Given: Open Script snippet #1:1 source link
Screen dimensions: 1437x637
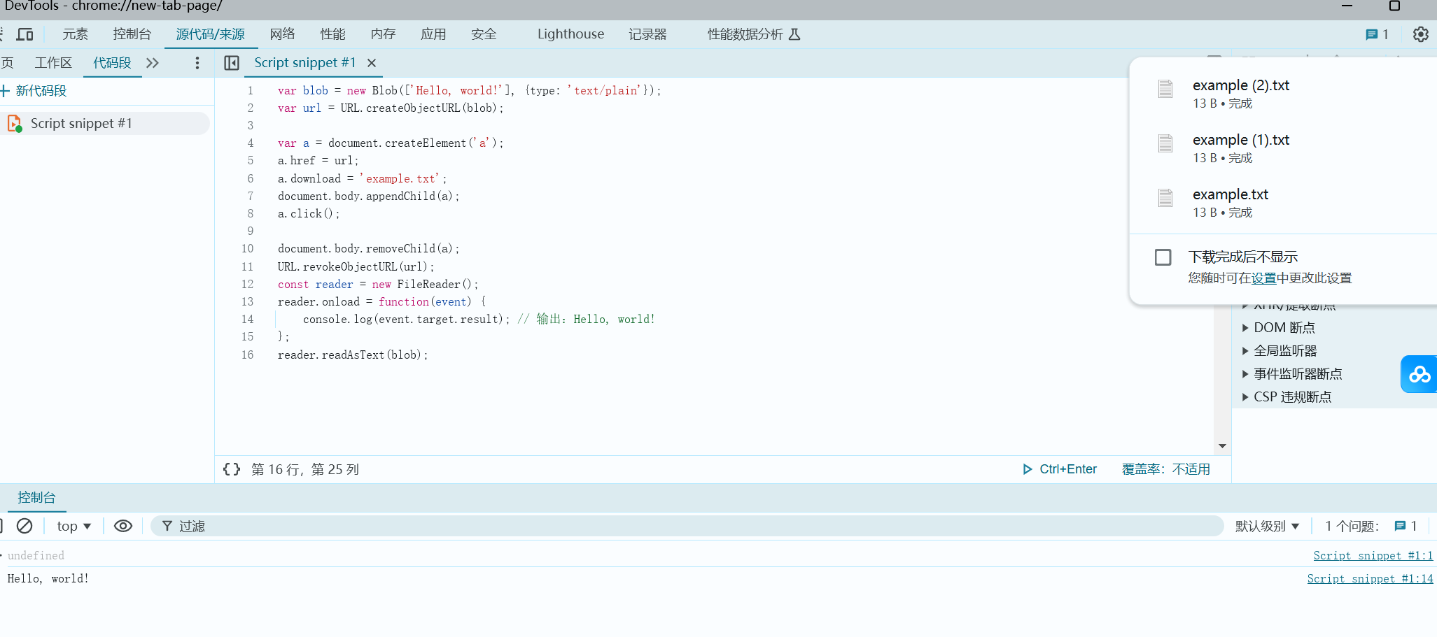Looking at the screenshot, I should 1373,555.
